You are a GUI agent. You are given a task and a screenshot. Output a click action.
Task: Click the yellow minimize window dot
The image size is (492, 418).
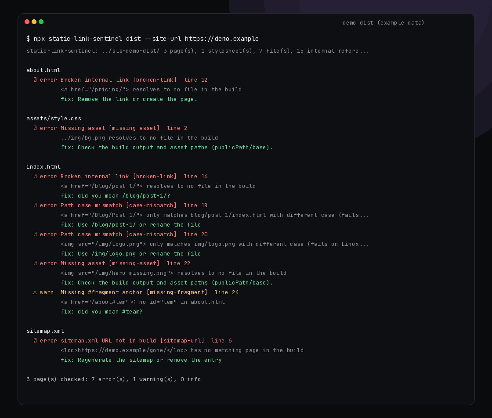(x=34, y=22)
